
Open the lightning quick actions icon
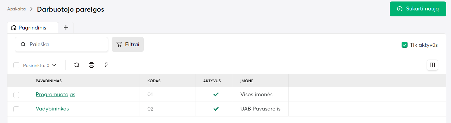106,65
